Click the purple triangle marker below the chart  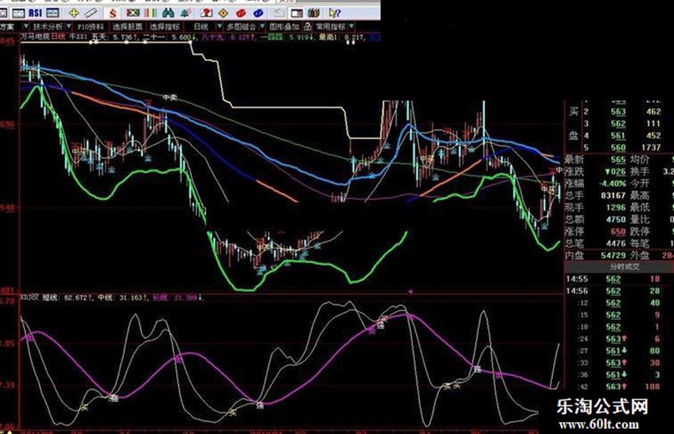coord(410,291)
